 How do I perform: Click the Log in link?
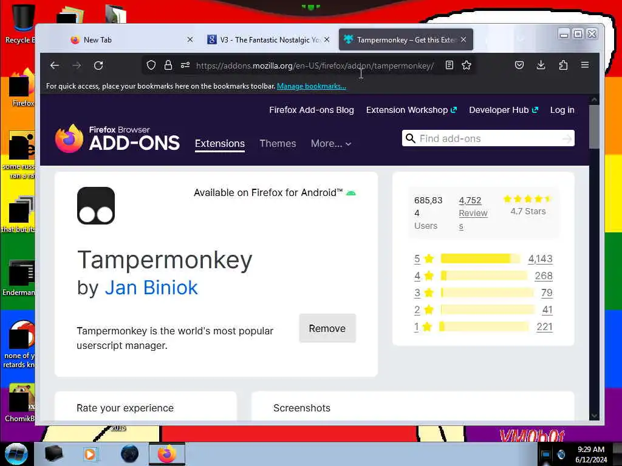click(562, 110)
